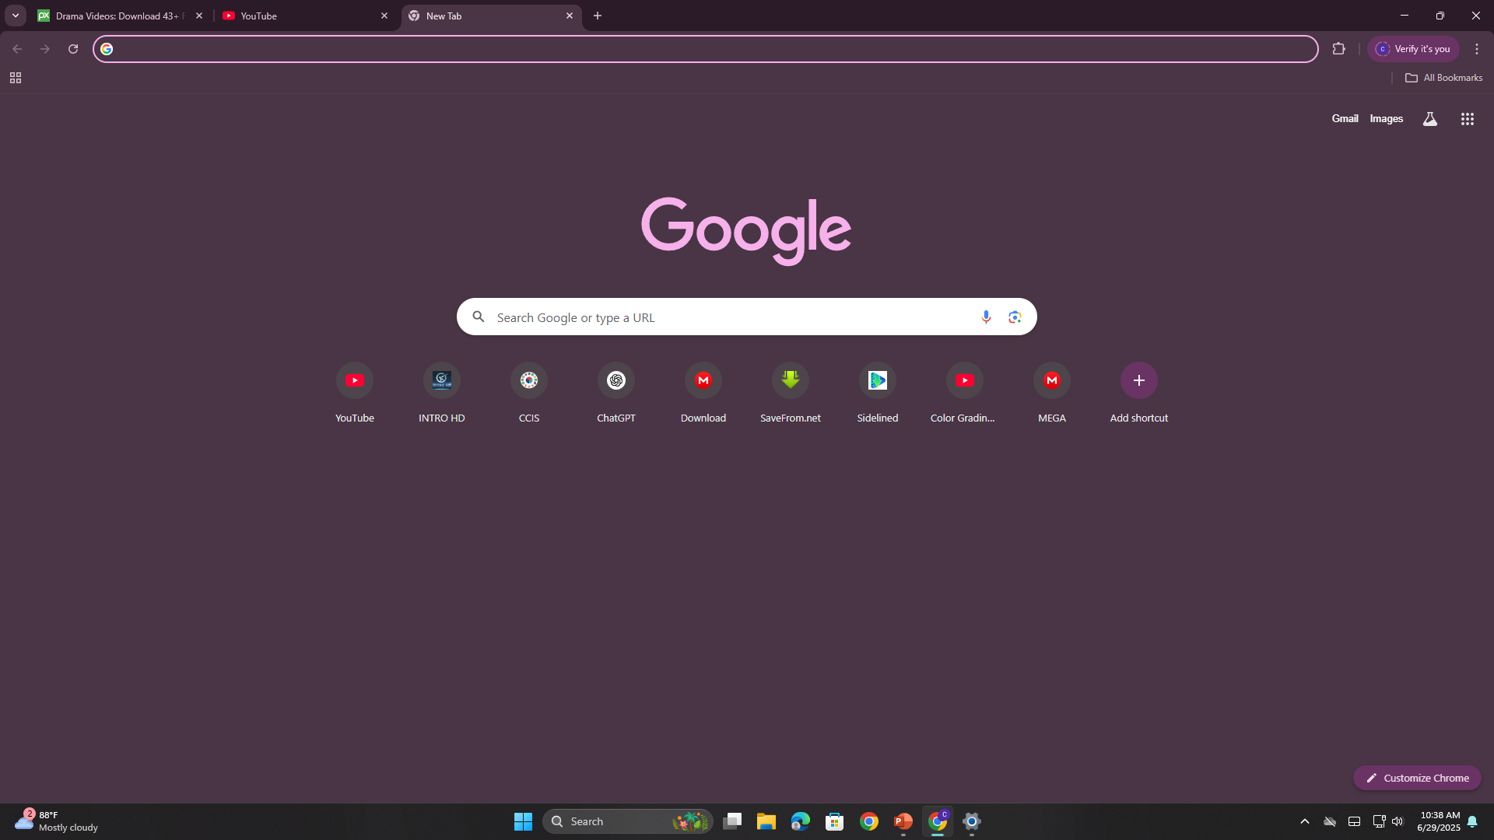
Task: Search by image with Google Lens icon
Action: 1015,317
